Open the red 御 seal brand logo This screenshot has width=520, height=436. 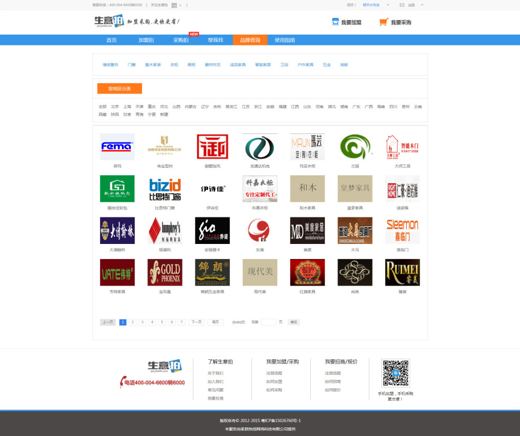click(212, 146)
